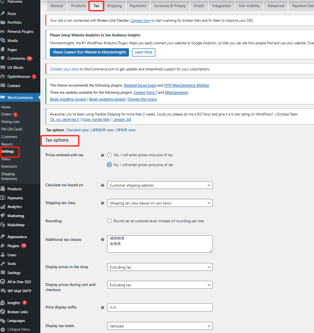314x333 pixels.
Task: Click help icon beside Price display suffix
Action: pos(102,308)
